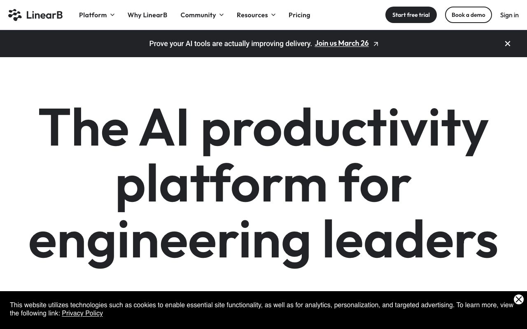Image resolution: width=527 pixels, height=329 pixels.
Task: Open the Privacy Policy link
Action: 82,313
